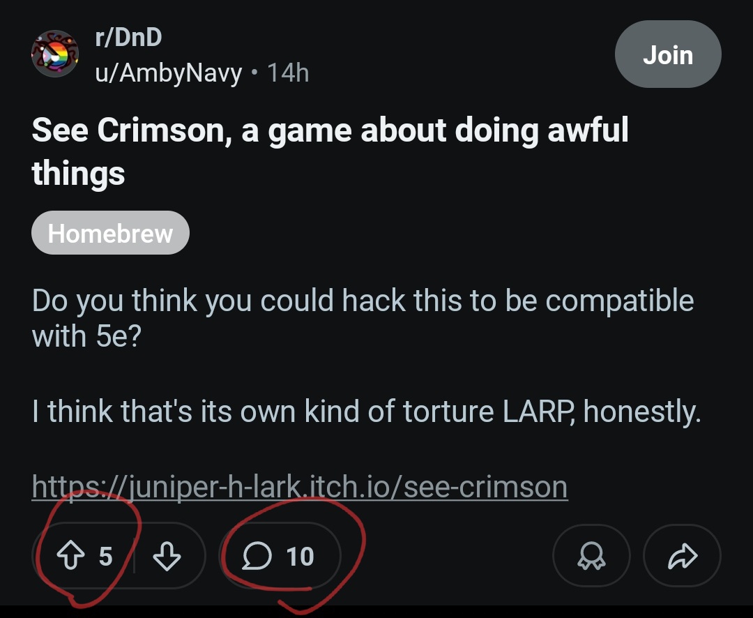The image size is (753, 618).
Task: Open the post title See Crimson
Action: click(x=329, y=130)
